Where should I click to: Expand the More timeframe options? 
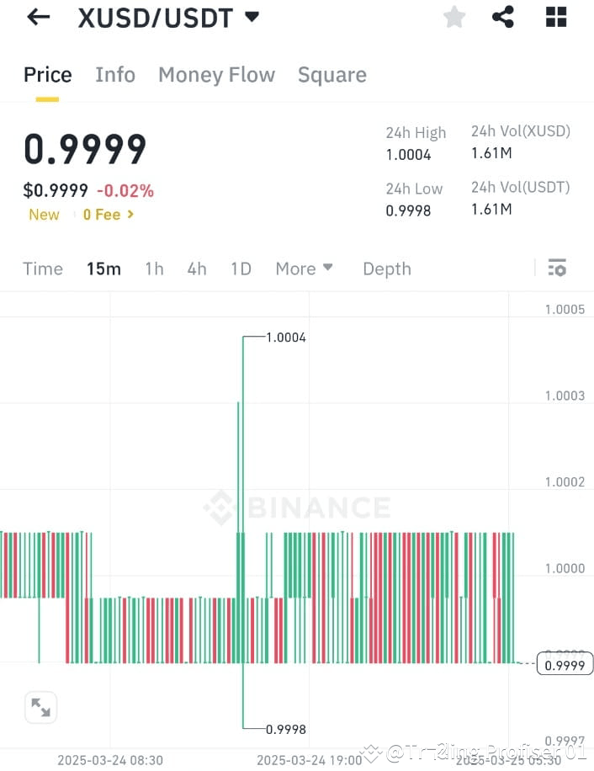pyautogui.click(x=304, y=268)
